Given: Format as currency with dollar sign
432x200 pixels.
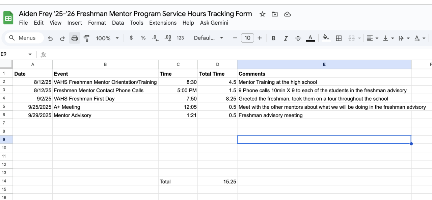Looking at the screenshot, I should (x=131, y=38).
